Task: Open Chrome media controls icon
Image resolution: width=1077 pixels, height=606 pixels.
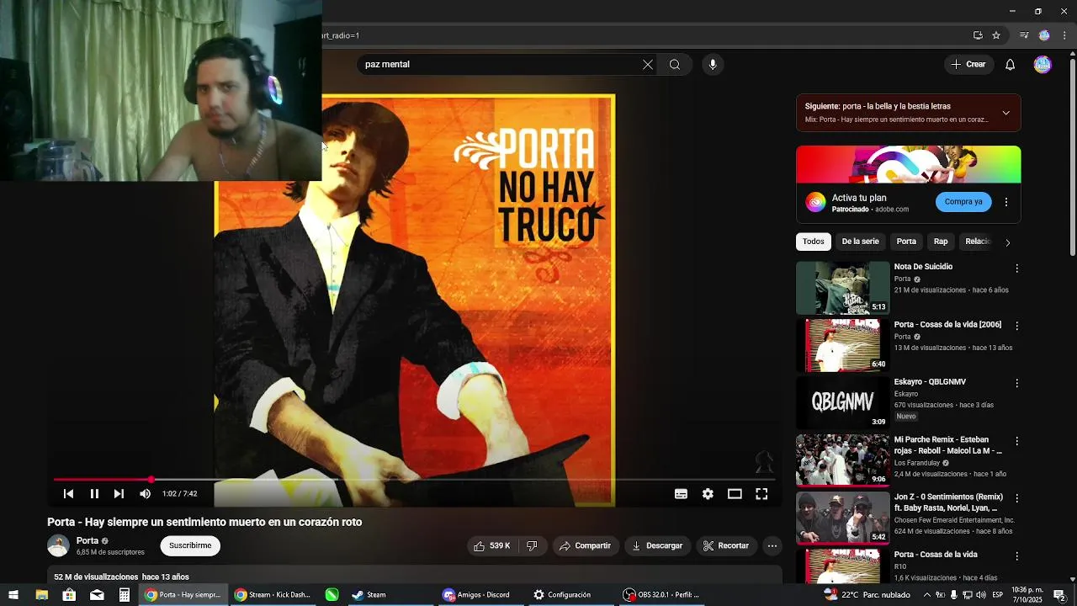Action: click(1024, 35)
